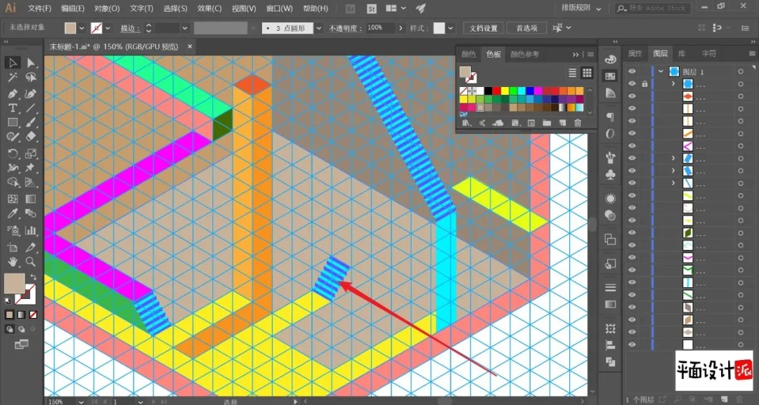Activate the Hand tool
759x405 pixels.
tap(13, 262)
